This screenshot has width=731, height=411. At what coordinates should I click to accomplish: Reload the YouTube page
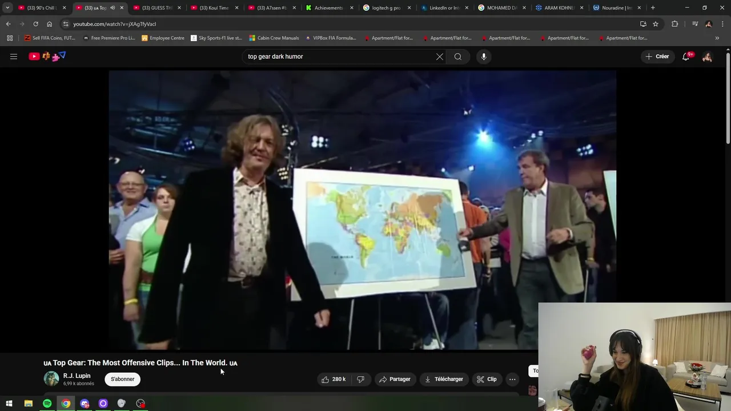[x=35, y=24]
